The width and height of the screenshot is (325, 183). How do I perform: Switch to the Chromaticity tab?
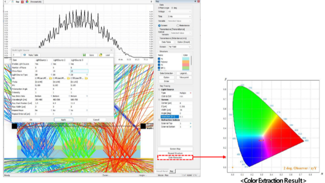34,2
